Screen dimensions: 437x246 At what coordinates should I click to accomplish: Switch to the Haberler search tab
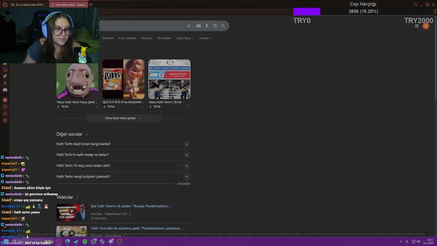click(x=108, y=38)
